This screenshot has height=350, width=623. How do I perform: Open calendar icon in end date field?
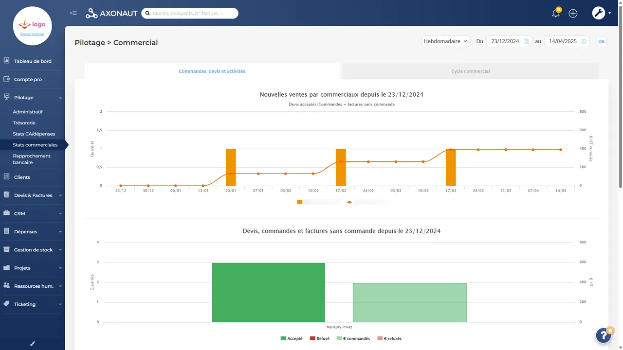(x=584, y=41)
